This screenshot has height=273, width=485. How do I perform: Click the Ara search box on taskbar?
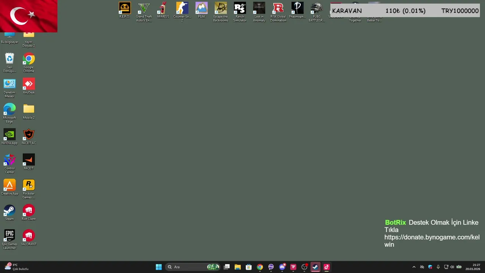point(193,267)
